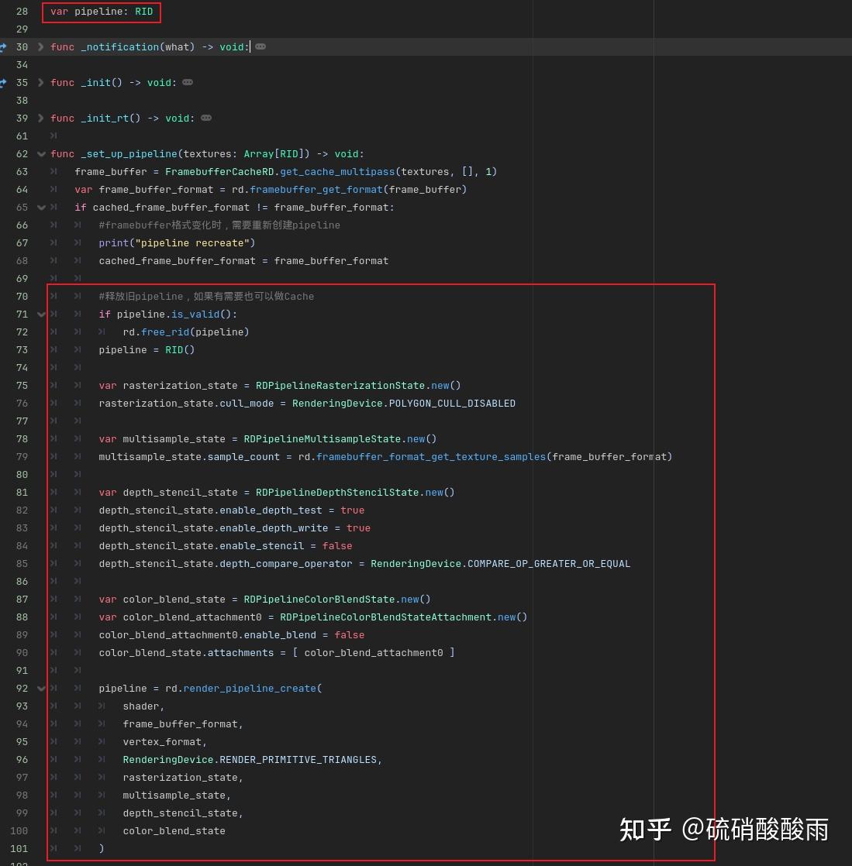Select the word shader on line 93
The height and width of the screenshot is (866, 852).
(142, 706)
